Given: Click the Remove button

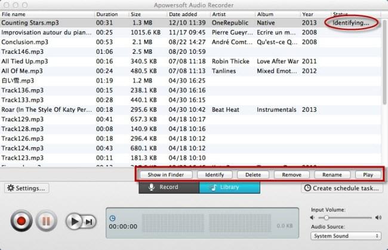Looking at the screenshot, I should tap(291, 175).
